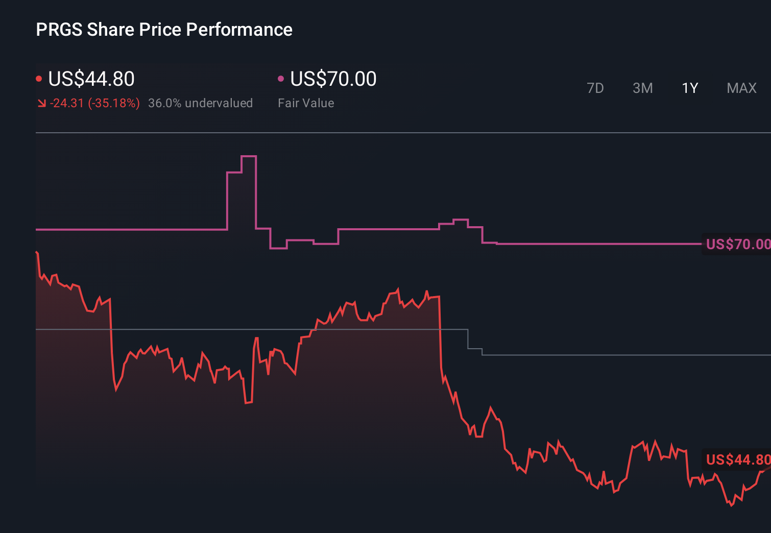Switch to the 1Y tab
The width and height of the screenshot is (771, 533).
click(x=690, y=88)
